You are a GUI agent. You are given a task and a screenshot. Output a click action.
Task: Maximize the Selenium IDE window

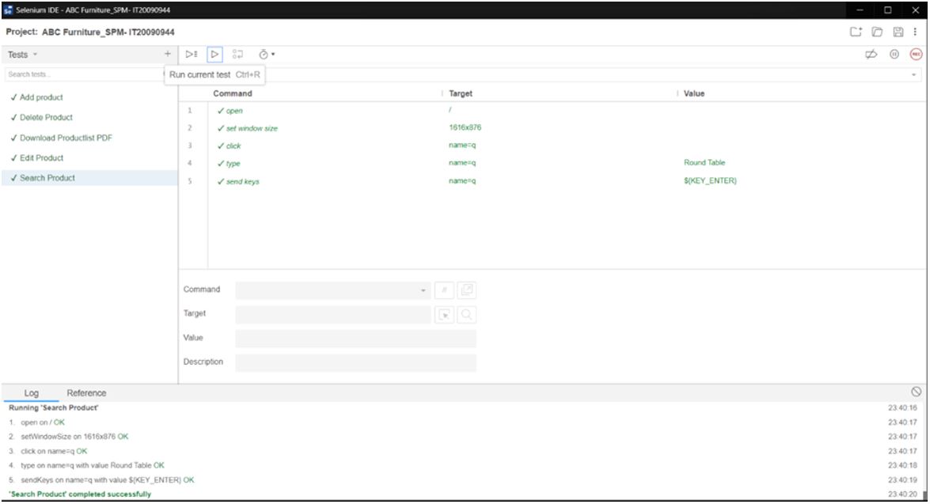pyautogui.click(x=887, y=10)
